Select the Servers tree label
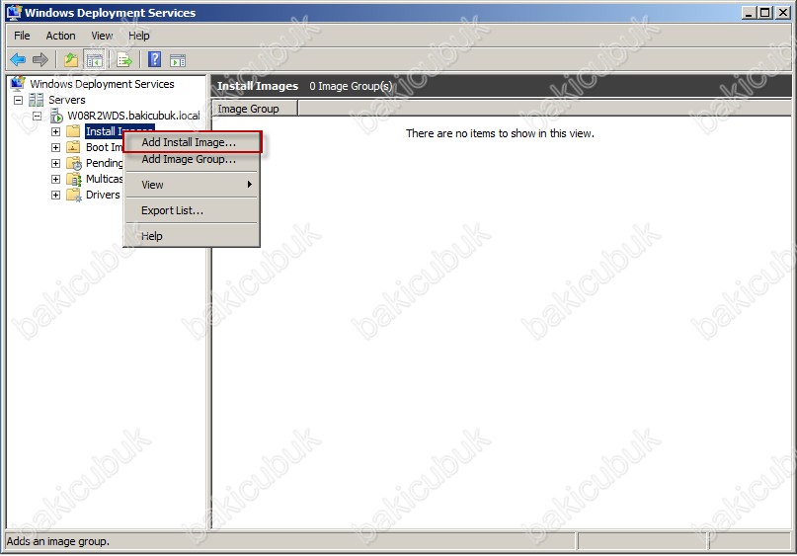The width and height of the screenshot is (797, 556). coord(66,100)
